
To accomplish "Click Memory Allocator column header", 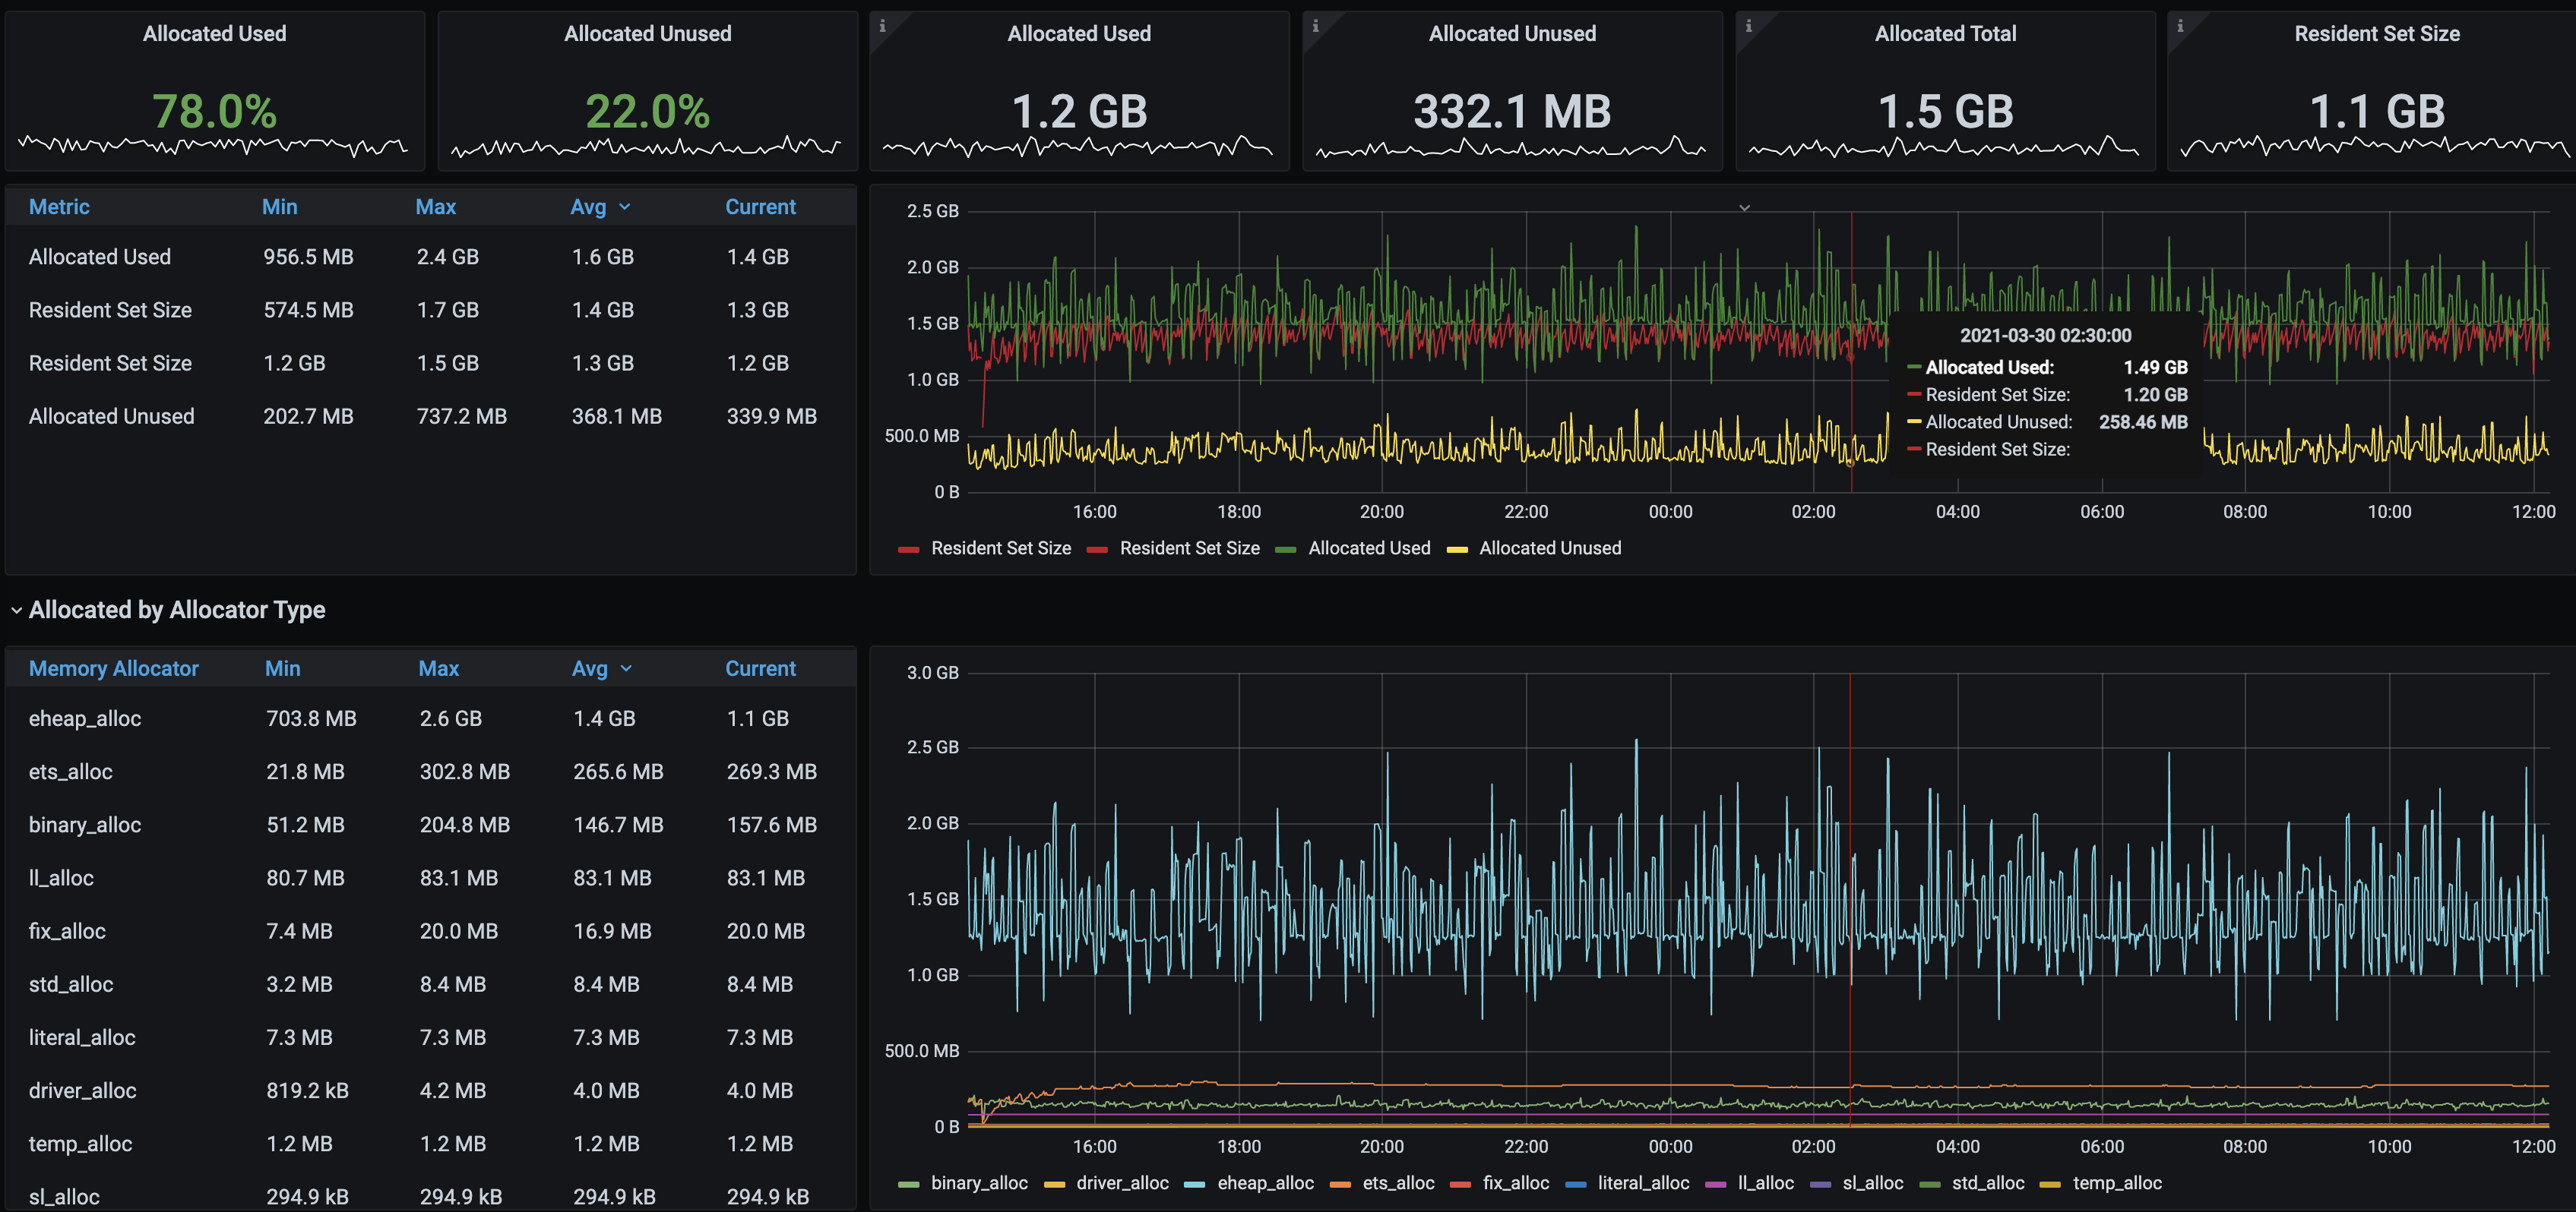I will click(113, 668).
